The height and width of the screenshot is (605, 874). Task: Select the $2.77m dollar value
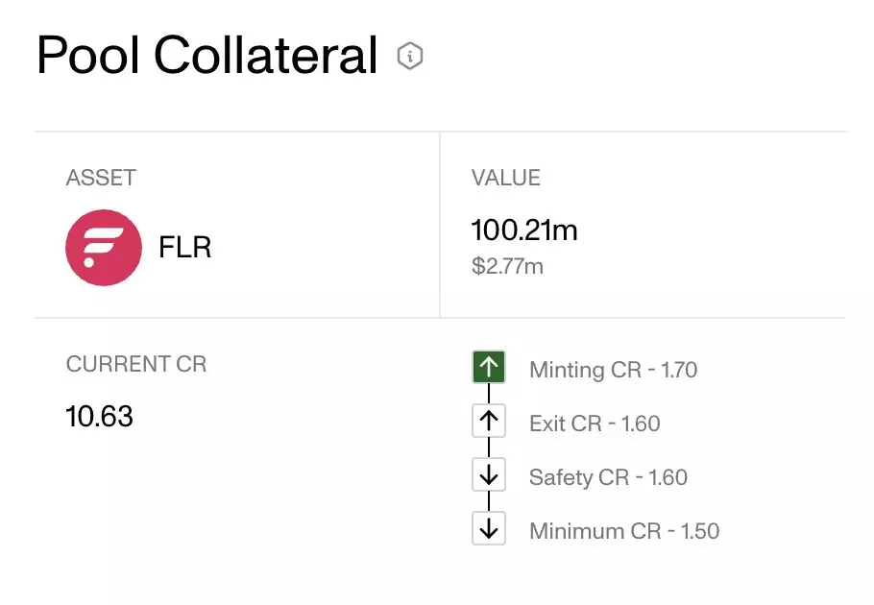[x=507, y=266]
